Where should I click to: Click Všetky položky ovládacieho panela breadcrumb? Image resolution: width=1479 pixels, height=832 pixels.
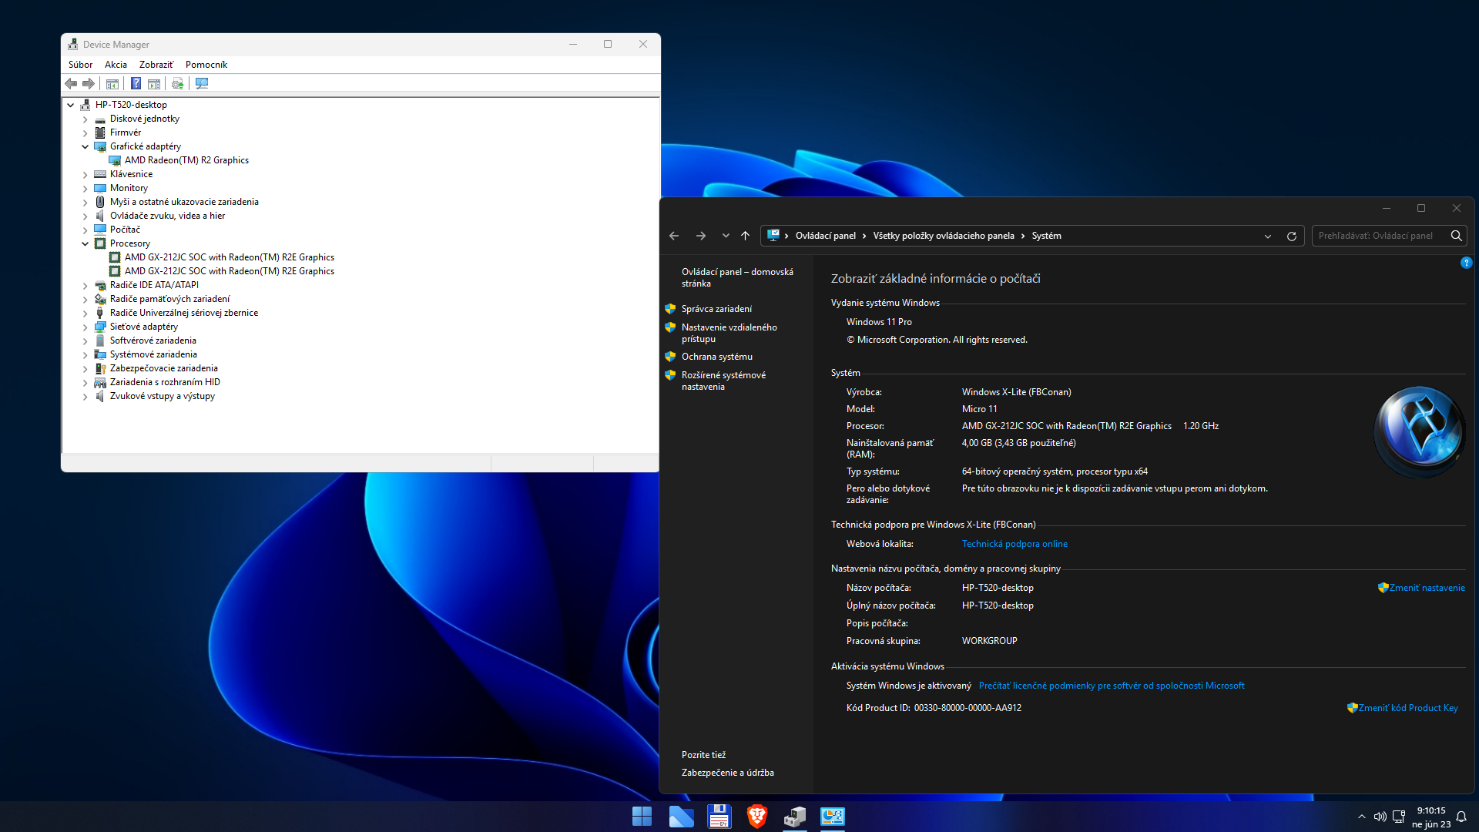tap(944, 236)
